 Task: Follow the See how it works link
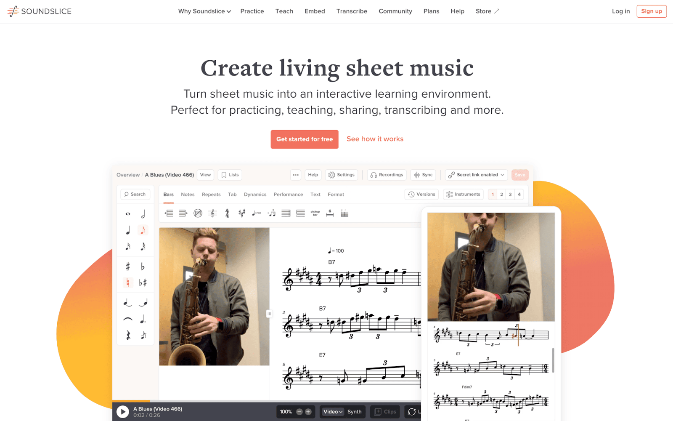[375, 139]
